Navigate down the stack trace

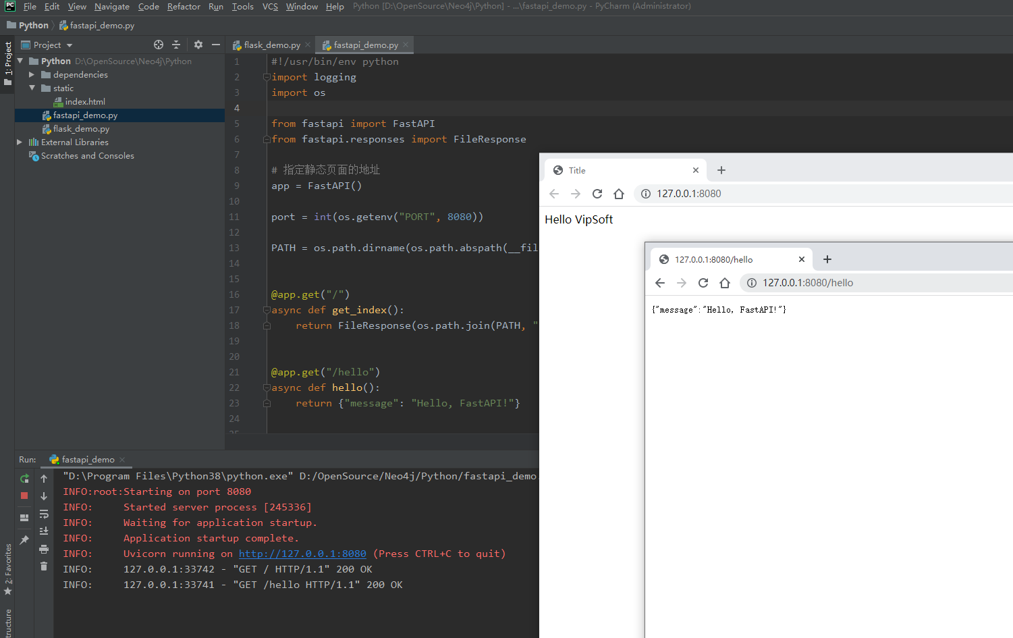point(44,496)
